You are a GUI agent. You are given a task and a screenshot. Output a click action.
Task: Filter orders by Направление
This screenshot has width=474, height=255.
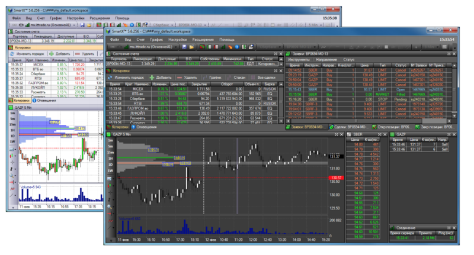pos(326,60)
